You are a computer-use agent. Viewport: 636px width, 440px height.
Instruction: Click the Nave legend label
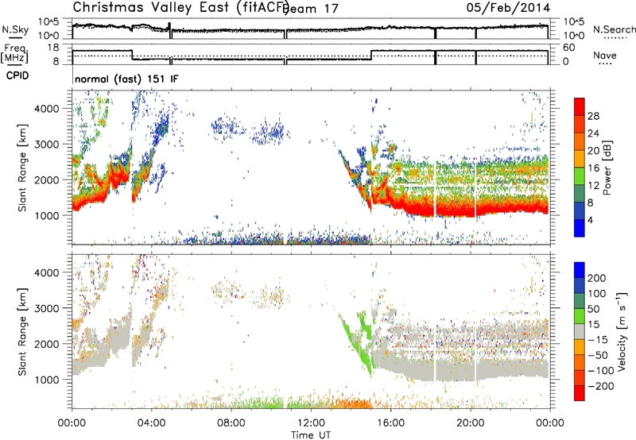pyautogui.click(x=605, y=55)
